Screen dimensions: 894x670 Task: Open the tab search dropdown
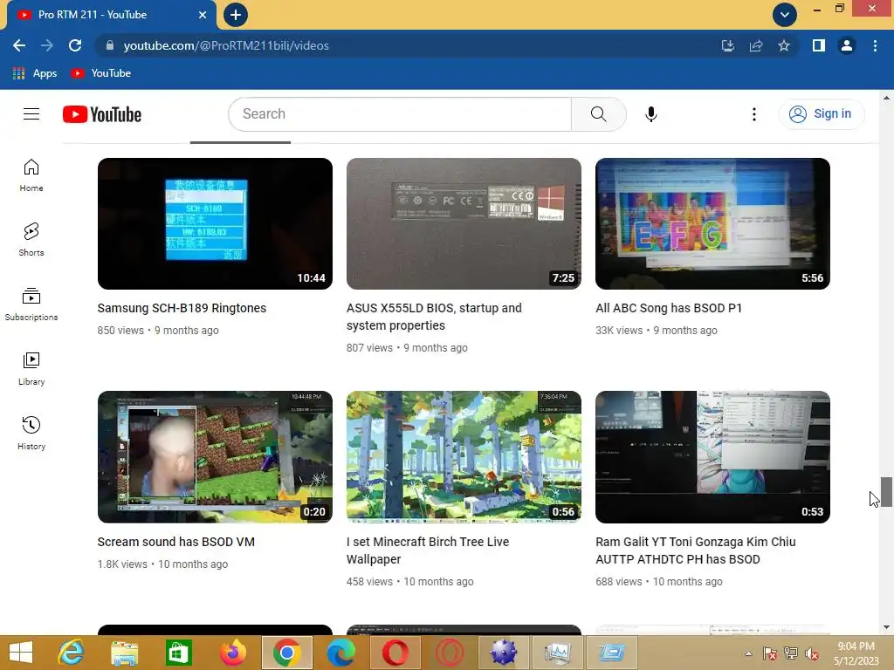point(785,15)
